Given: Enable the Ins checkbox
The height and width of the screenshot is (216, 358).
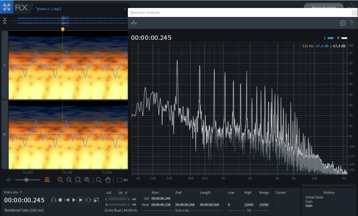Looking at the screenshot, I should pos(119,180).
